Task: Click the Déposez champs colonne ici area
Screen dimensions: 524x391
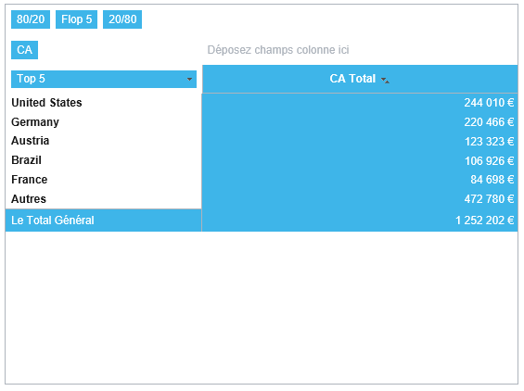Action: pos(278,50)
